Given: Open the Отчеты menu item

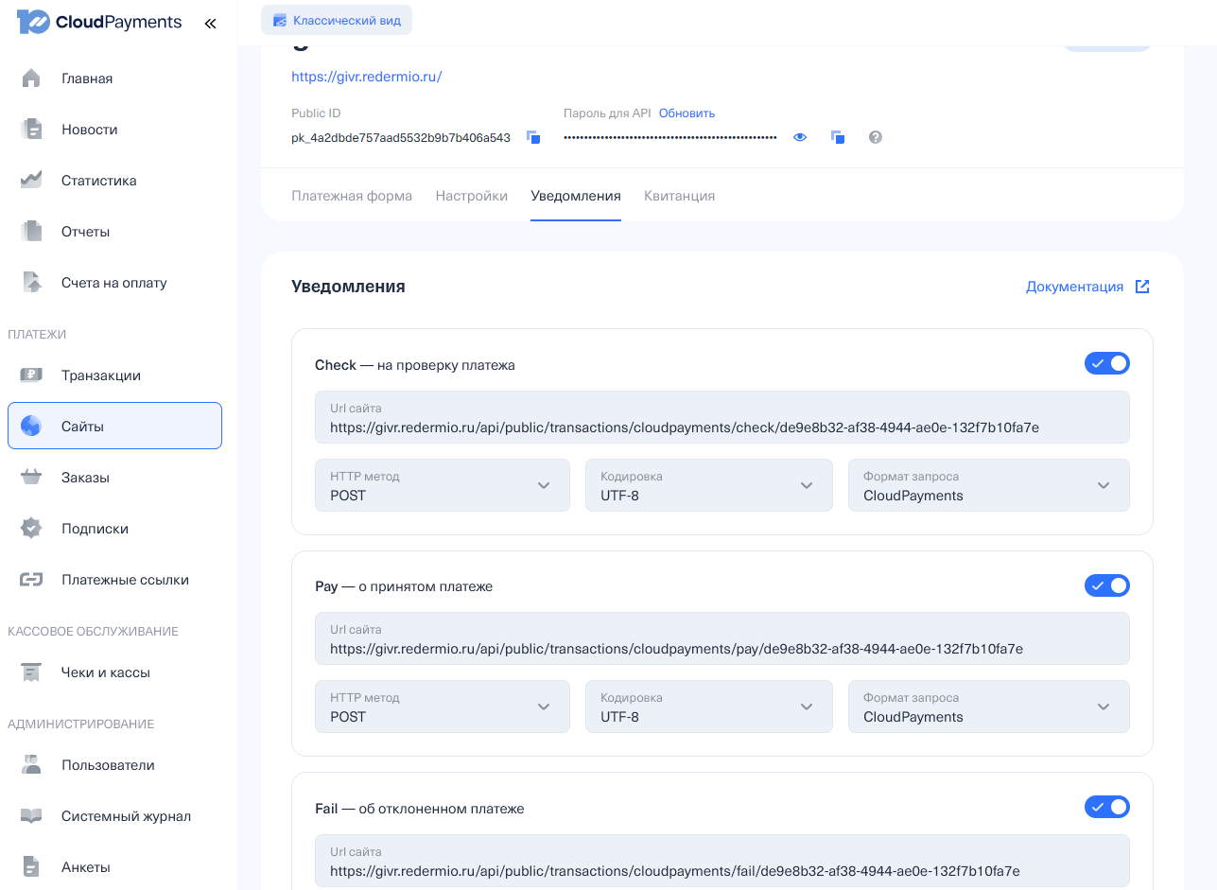Looking at the screenshot, I should click(114, 232).
